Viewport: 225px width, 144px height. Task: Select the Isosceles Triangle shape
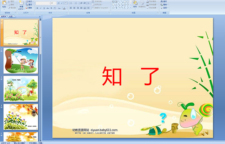116,4
